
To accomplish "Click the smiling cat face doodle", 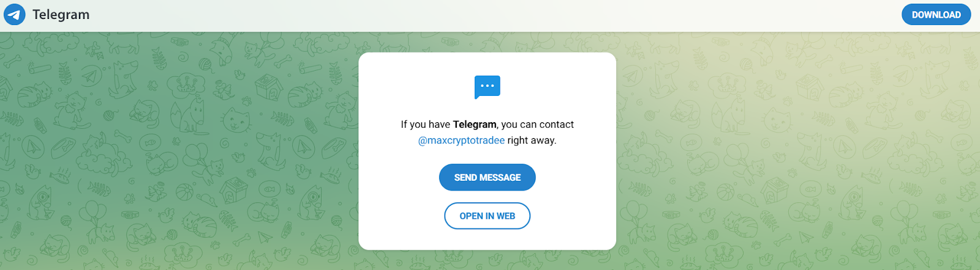I will click(x=235, y=119).
